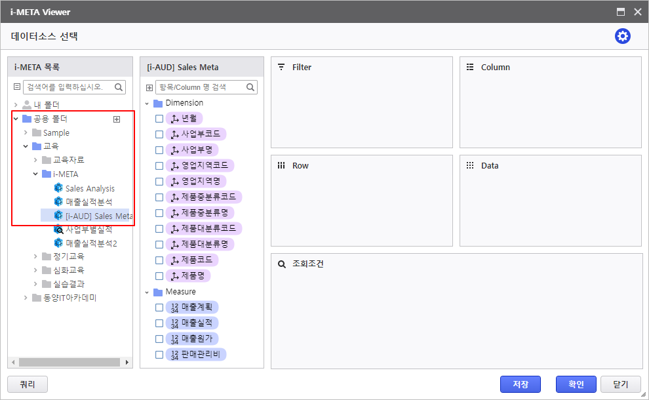Screen dimensions: 649x400
Task: Expand the 내 폴더 tree node
Action: [16, 105]
